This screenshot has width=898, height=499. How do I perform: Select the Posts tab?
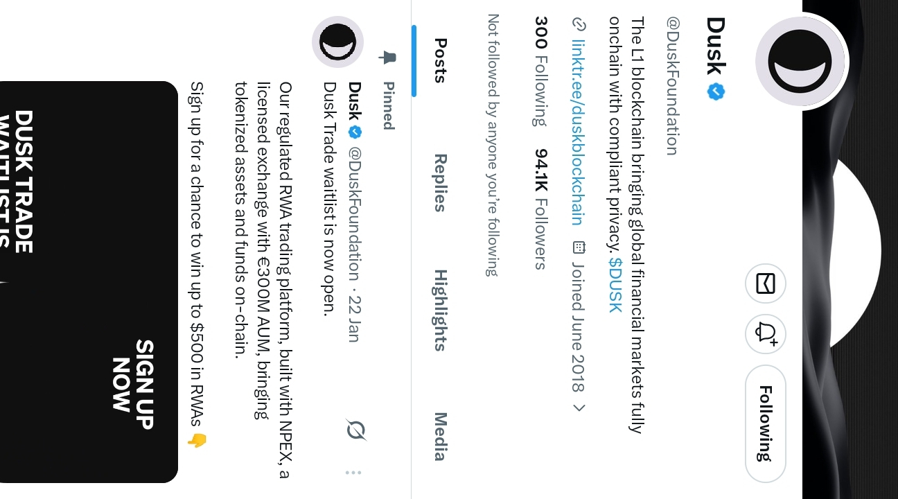[x=439, y=60]
